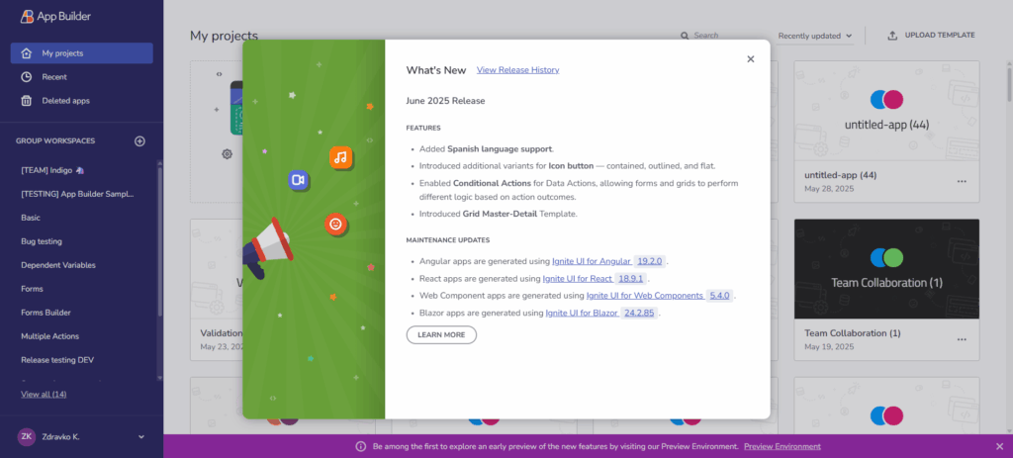Open Ignite UI for Angular link
The image size is (1013, 458).
click(x=592, y=261)
